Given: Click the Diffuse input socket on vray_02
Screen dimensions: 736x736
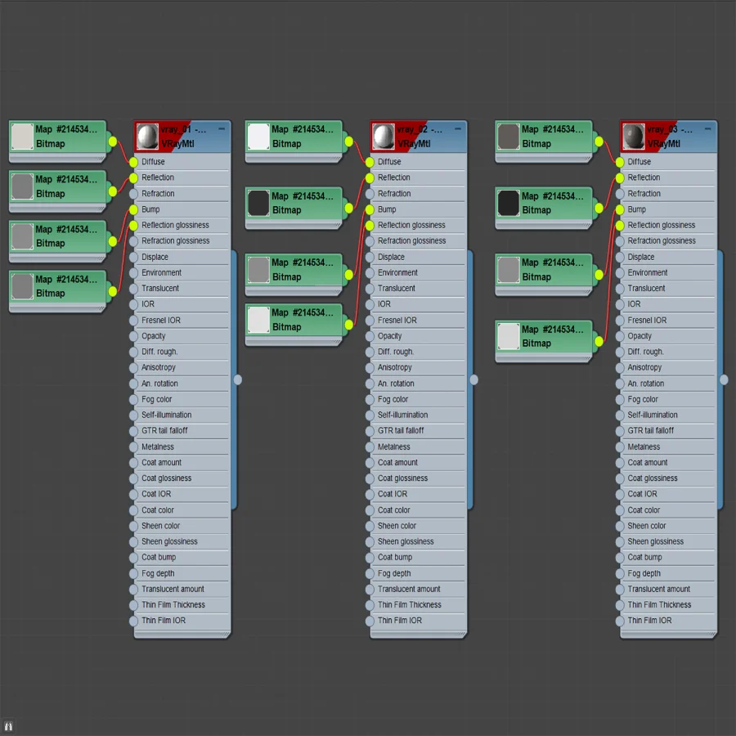Looking at the screenshot, I should 370,163.
